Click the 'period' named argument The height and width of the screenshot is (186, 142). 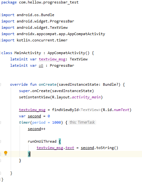coord(39,122)
